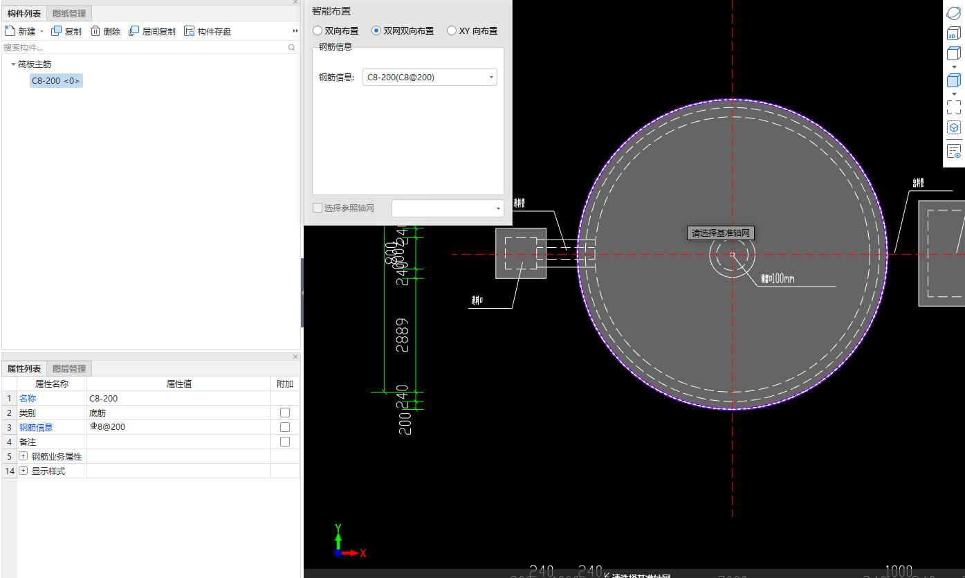Click the left gray square pit element
Viewport: 965px width, 578px height.
(x=521, y=253)
